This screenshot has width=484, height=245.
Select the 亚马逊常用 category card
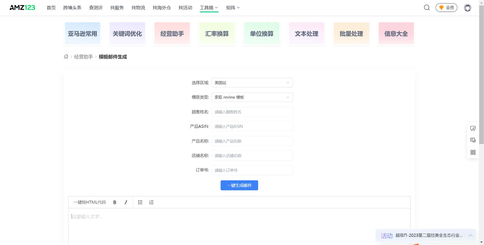[82, 33]
